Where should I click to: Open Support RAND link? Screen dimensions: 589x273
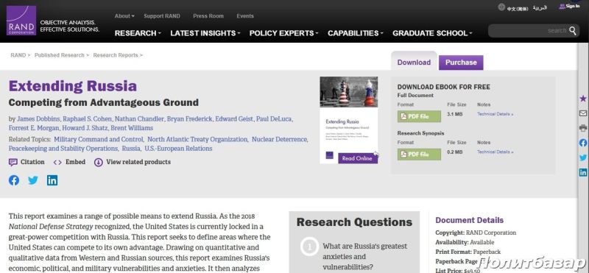(162, 16)
